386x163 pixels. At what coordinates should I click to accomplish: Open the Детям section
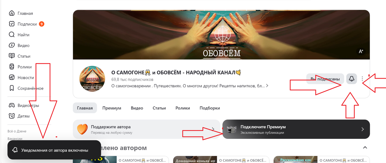coord(19,116)
